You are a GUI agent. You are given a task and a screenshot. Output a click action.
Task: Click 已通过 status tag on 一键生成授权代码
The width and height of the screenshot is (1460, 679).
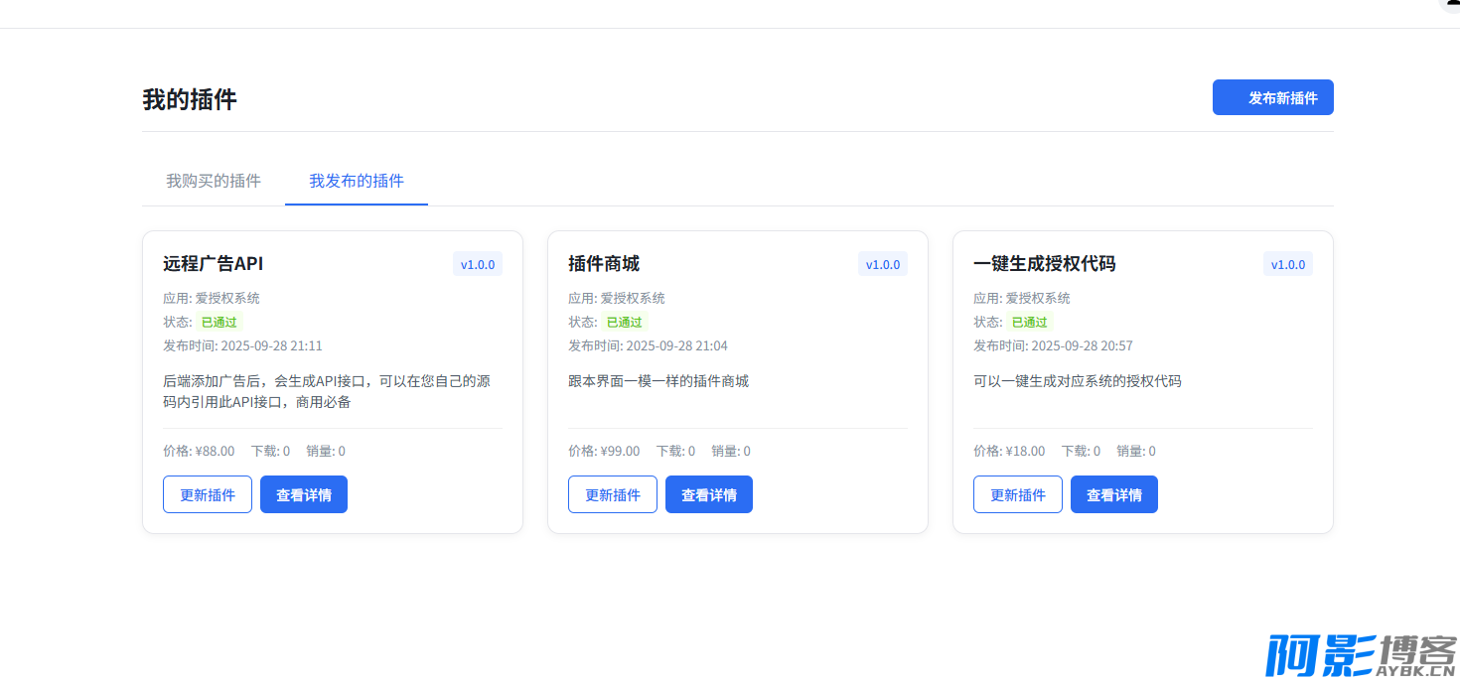click(1030, 322)
